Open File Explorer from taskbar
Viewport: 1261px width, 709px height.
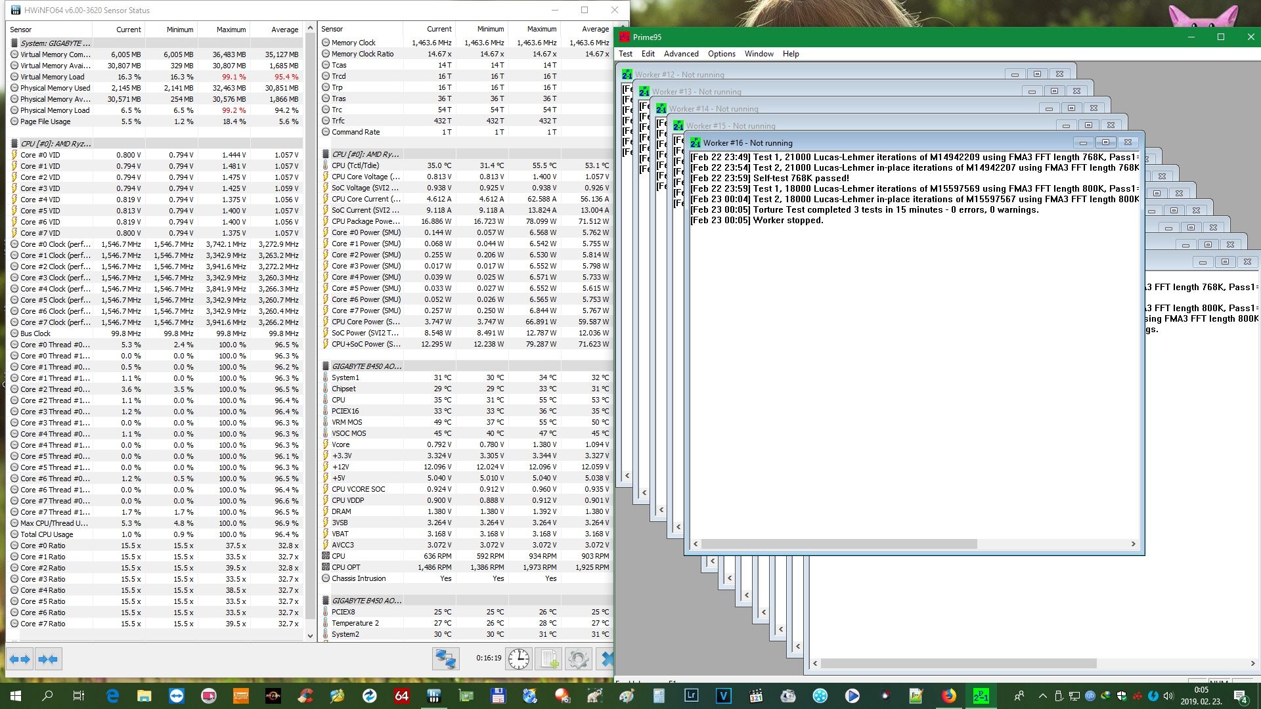coord(144,696)
